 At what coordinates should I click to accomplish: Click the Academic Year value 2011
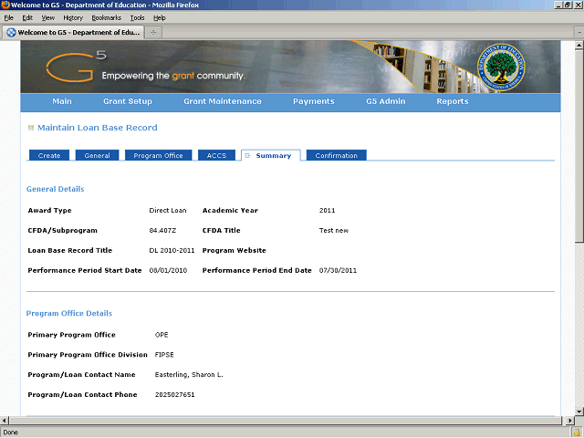327,211
